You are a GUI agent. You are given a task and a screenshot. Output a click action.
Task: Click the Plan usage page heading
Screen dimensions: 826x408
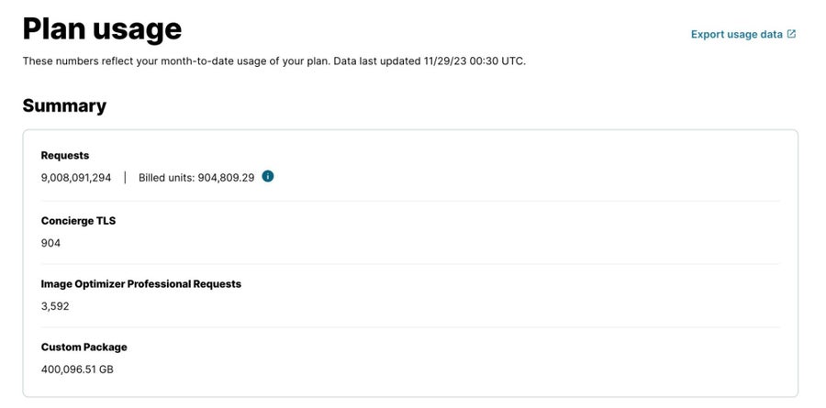(x=102, y=29)
